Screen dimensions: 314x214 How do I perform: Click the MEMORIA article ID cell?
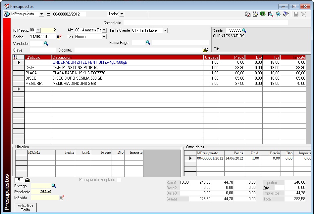point(38,84)
